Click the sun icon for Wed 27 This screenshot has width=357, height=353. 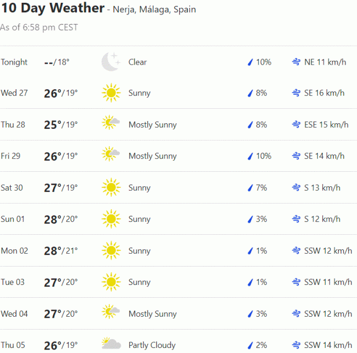[111, 93]
